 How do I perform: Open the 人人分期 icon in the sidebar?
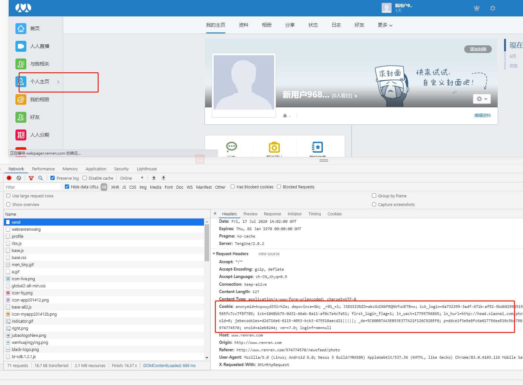(21, 135)
